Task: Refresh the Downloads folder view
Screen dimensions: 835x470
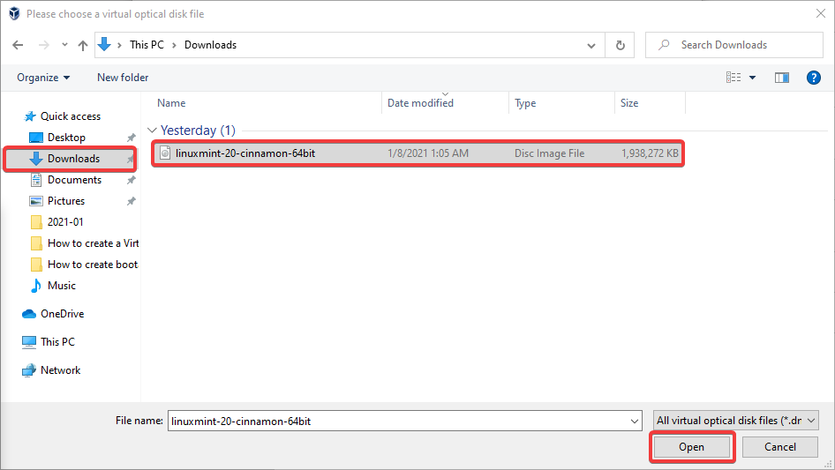Action: point(620,45)
